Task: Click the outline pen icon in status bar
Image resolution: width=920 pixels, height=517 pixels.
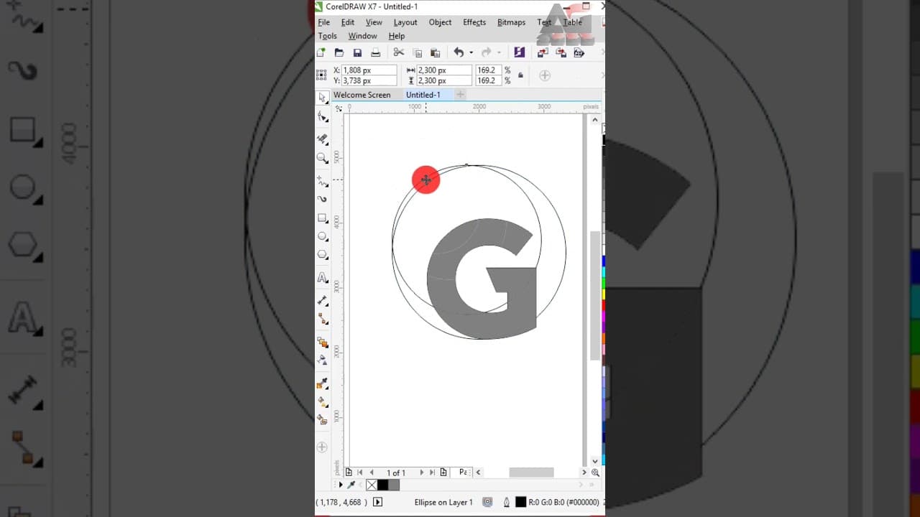Action: point(507,503)
